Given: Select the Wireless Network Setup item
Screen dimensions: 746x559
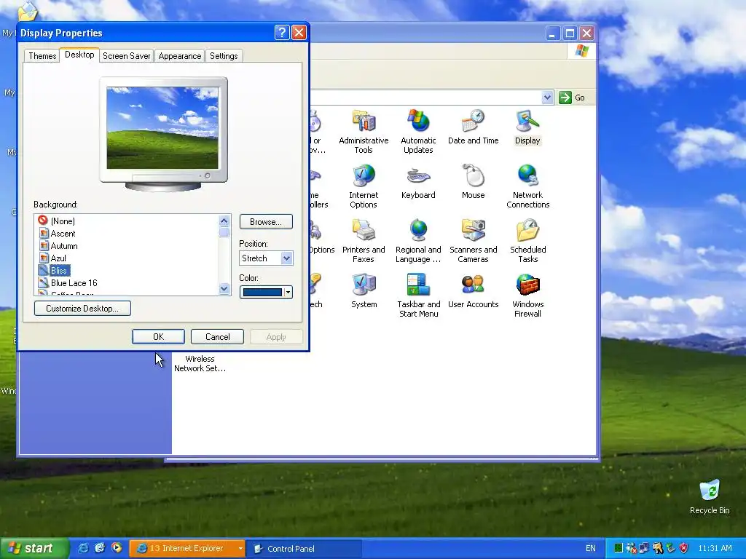Looking at the screenshot, I should point(200,364).
